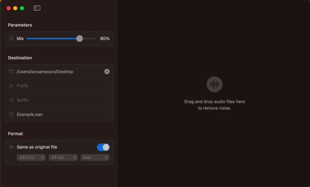Click into the Suffix input field
This screenshot has height=187, width=310.
tap(59, 100)
